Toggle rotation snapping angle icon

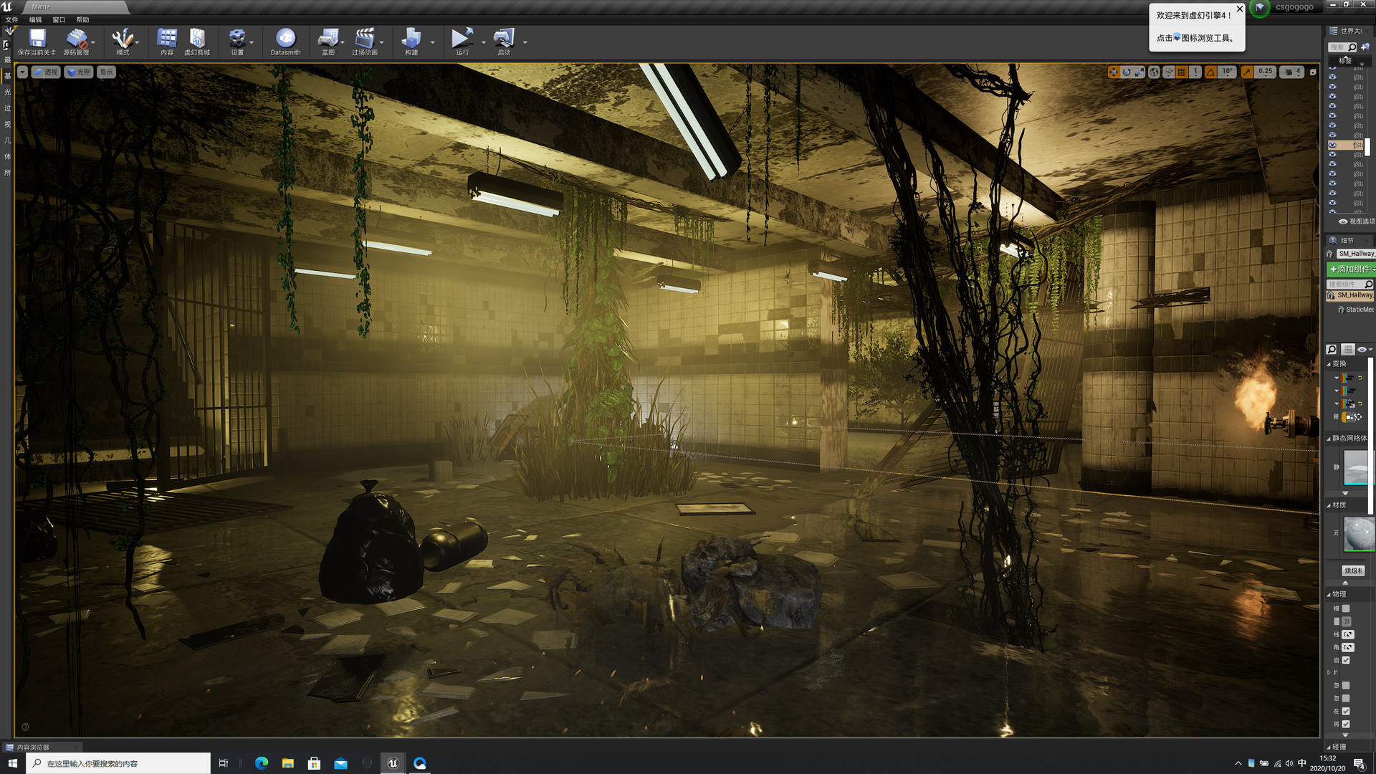click(1210, 72)
